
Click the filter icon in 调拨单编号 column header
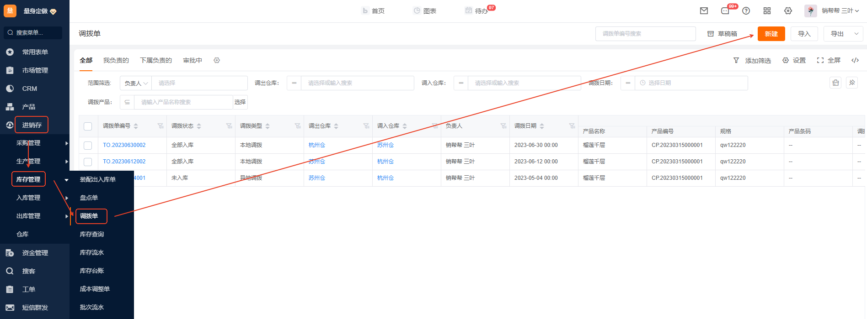click(161, 126)
